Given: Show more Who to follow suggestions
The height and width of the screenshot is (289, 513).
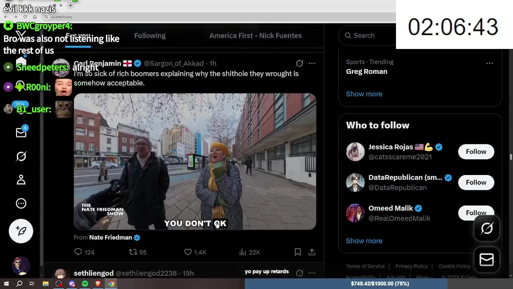Looking at the screenshot, I should 364,241.
